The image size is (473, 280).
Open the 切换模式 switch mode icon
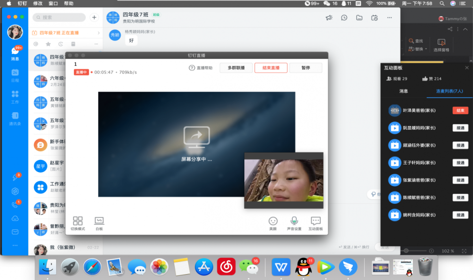point(78,221)
